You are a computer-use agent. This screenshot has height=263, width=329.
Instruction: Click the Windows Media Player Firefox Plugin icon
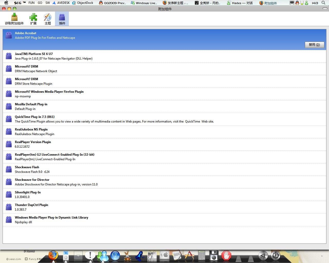pyautogui.click(x=9, y=94)
